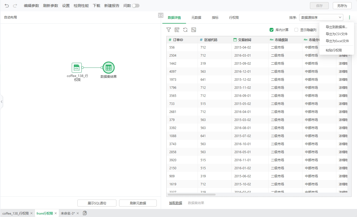Click the summary table icon beside filter
Image resolution: width=357 pixels, height=217 pixels.
(x=177, y=30)
